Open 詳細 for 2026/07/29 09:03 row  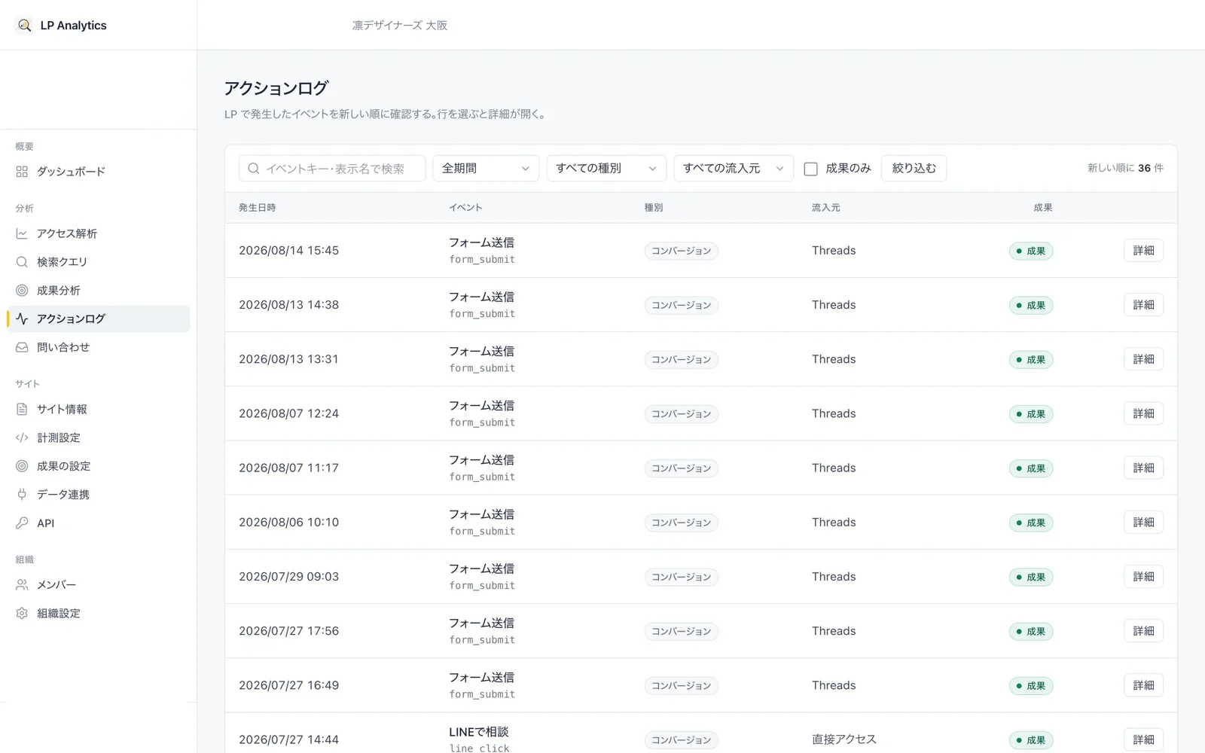click(x=1143, y=577)
